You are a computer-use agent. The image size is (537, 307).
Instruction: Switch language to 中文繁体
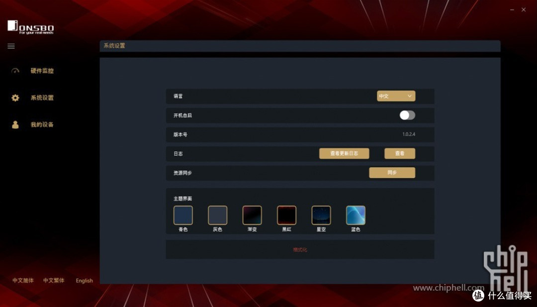tap(54, 280)
